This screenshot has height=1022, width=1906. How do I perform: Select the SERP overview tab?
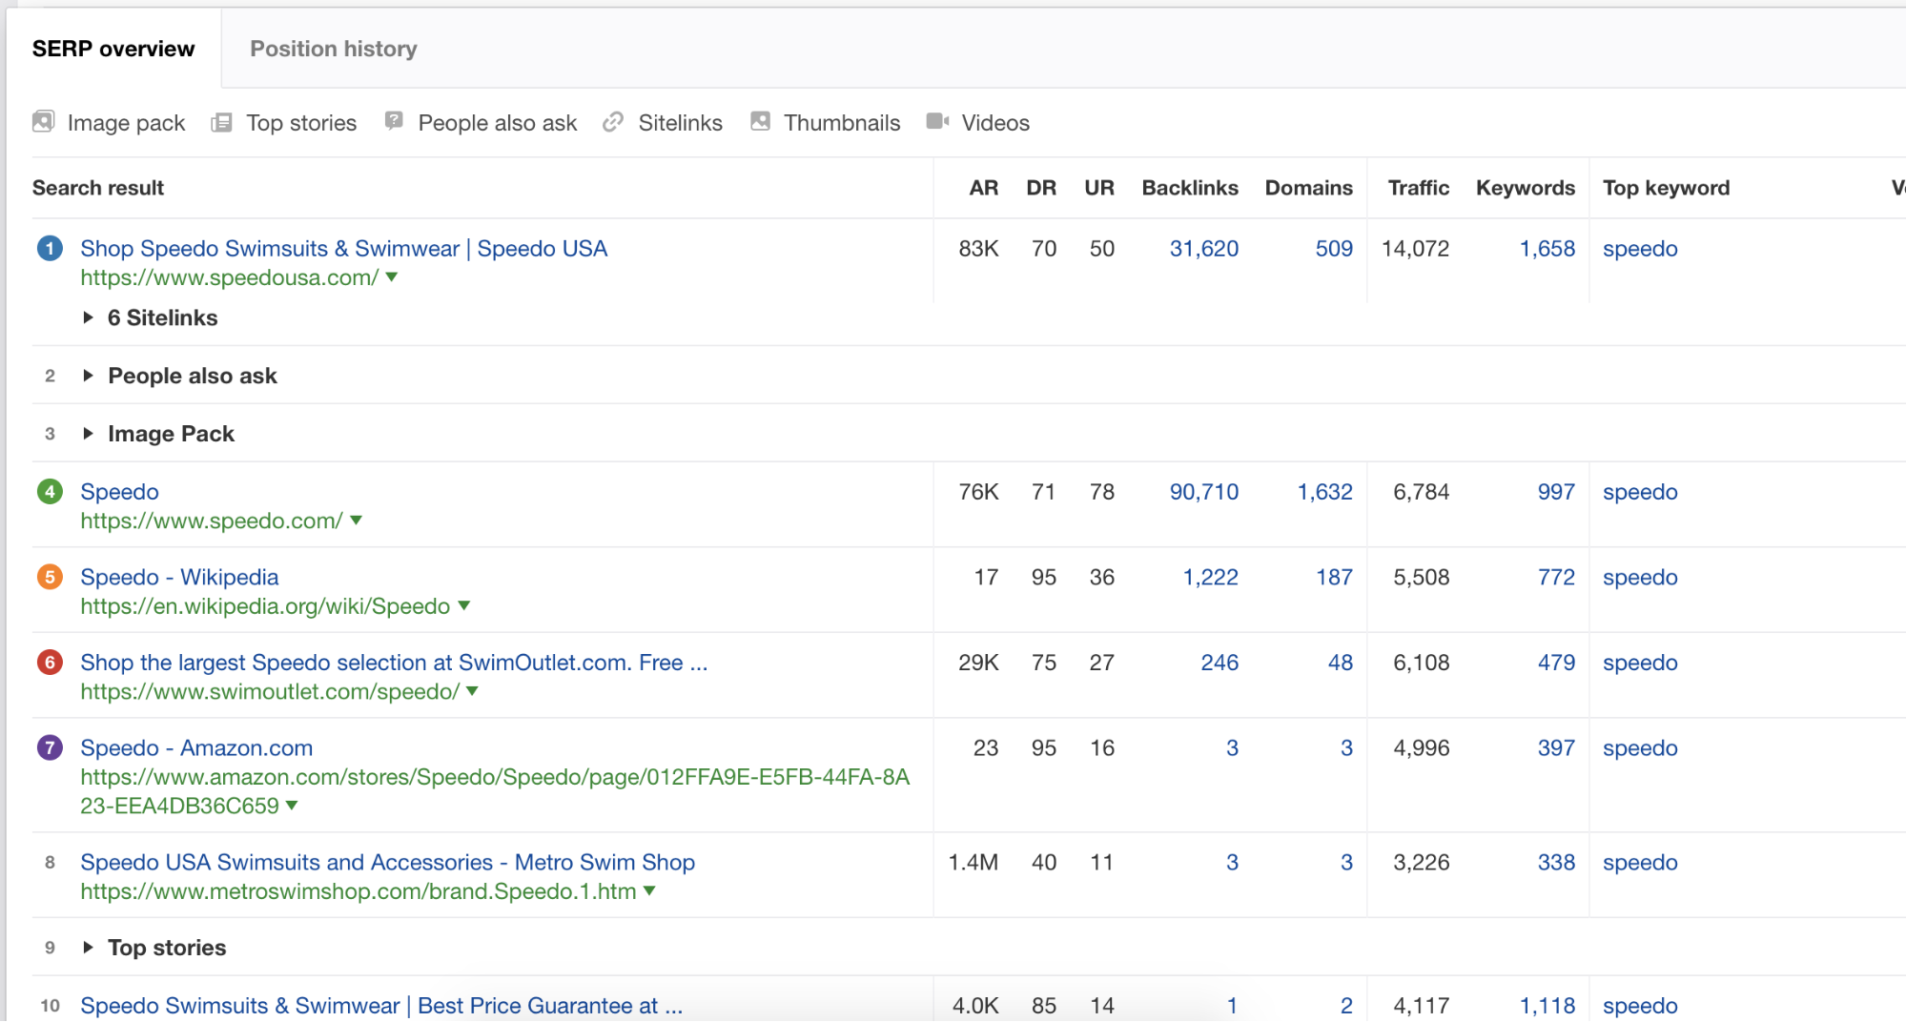(x=113, y=49)
